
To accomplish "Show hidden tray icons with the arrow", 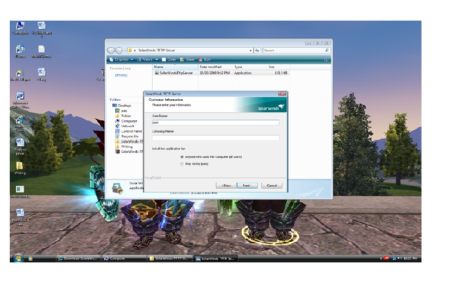I will [x=381, y=259].
